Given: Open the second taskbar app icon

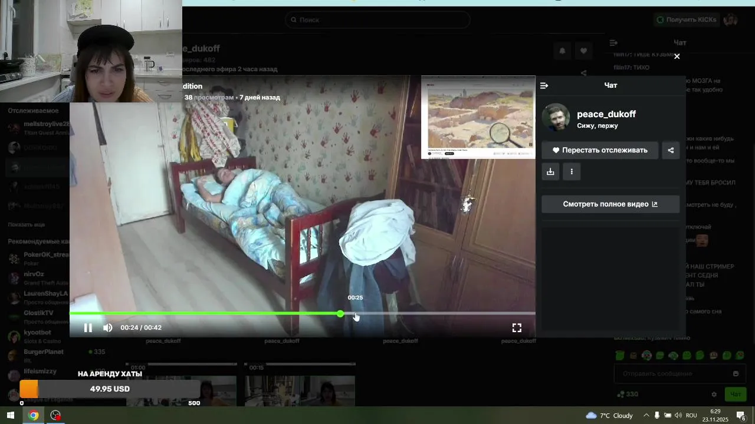Looking at the screenshot, I should pyautogui.click(x=55, y=415).
